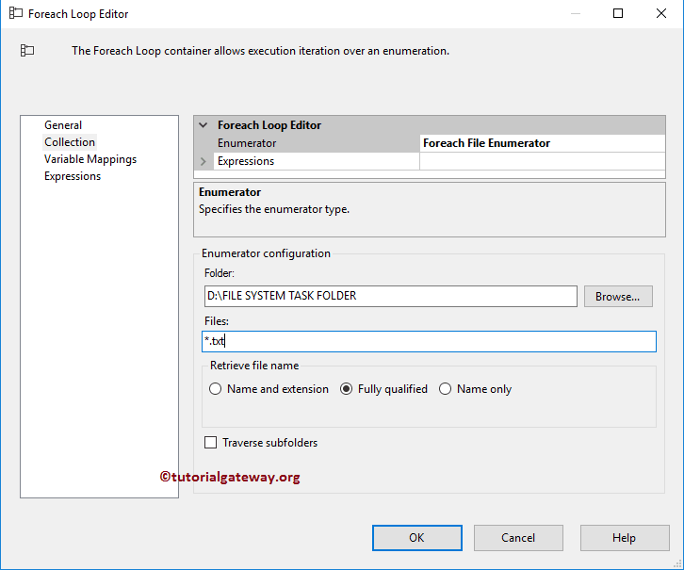Close the Foreach Loop Editor window

[661, 13]
